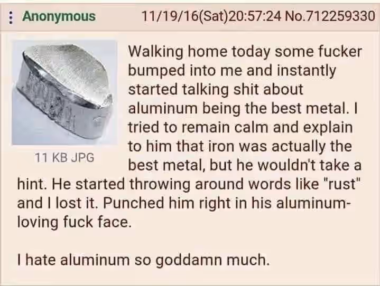Click the line "best metal, but he wouldn't take a"
380x286 pixels.
click(245, 165)
